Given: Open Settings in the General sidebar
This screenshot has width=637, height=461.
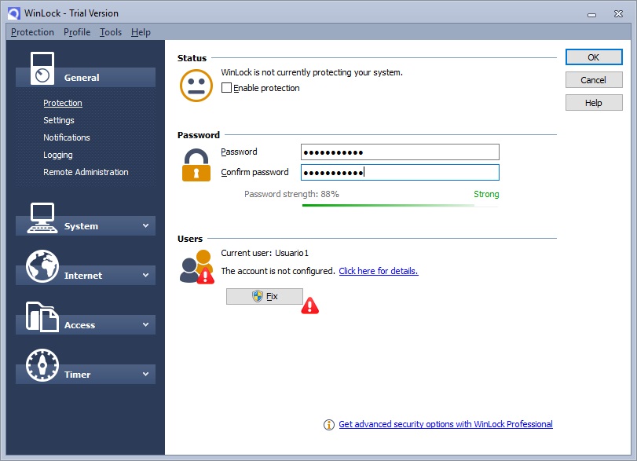Looking at the screenshot, I should [59, 120].
